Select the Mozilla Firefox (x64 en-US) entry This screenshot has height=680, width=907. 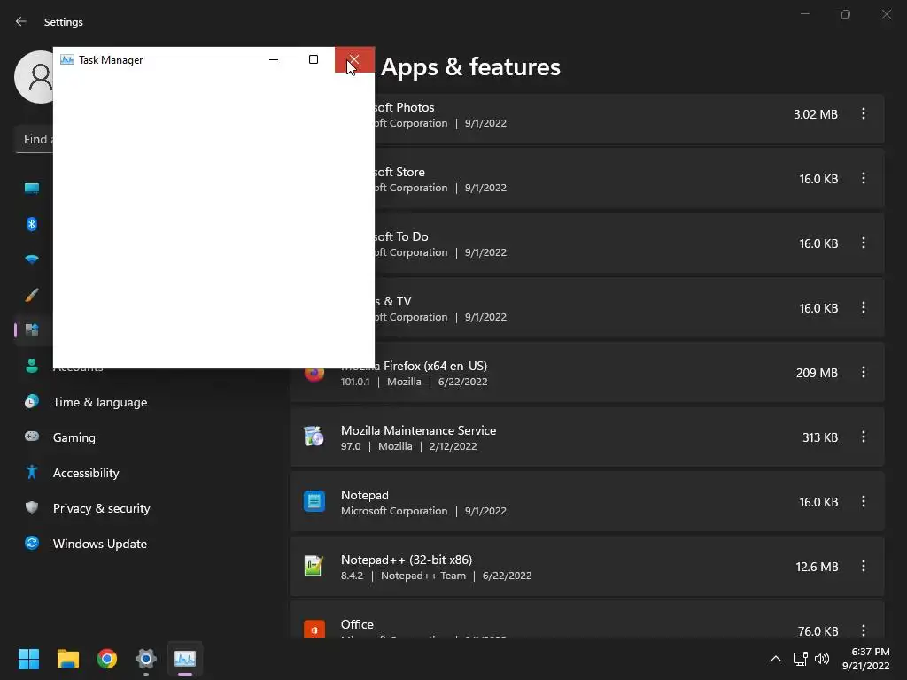point(587,373)
